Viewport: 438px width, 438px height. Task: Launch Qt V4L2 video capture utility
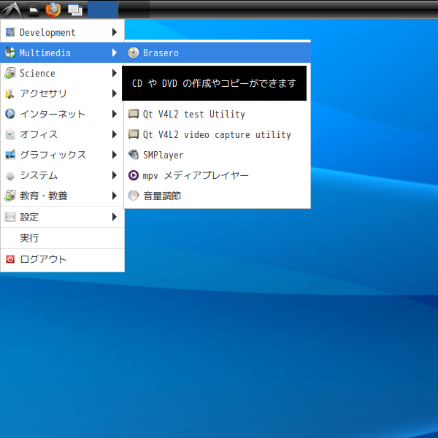click(217, 134)
